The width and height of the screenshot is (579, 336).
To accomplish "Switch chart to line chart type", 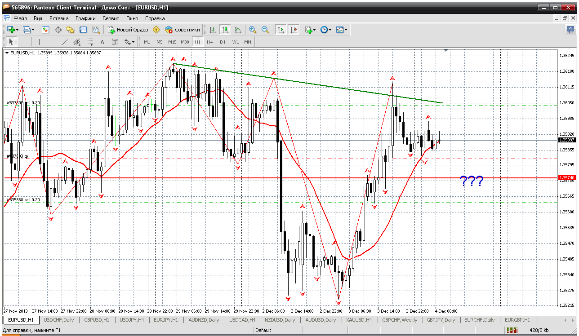I will [238, 30].
